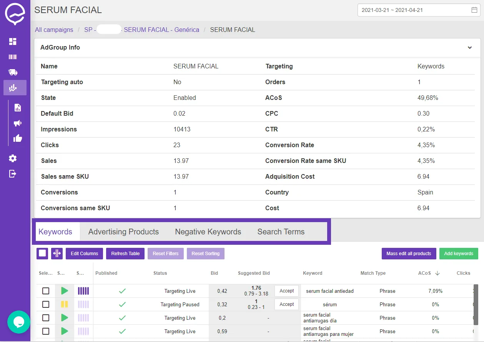Open the date range picker field
Screen dimensions: 484x342
coord(419,10)
